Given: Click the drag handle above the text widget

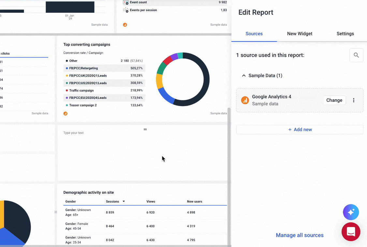Looking at the screenshot, I should pyautogui.click(x=145, y=129).
